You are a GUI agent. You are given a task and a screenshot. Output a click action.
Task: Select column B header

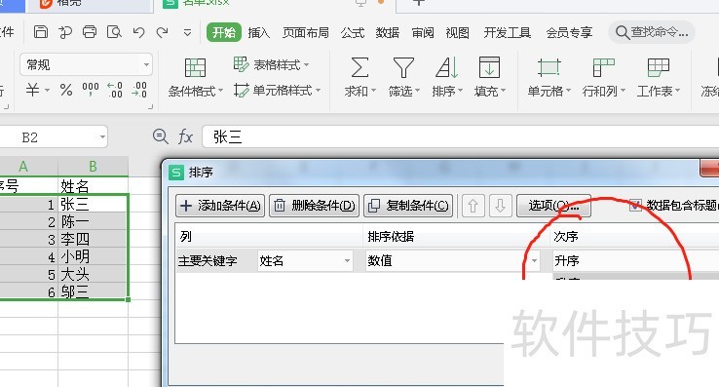coord(94,166)
